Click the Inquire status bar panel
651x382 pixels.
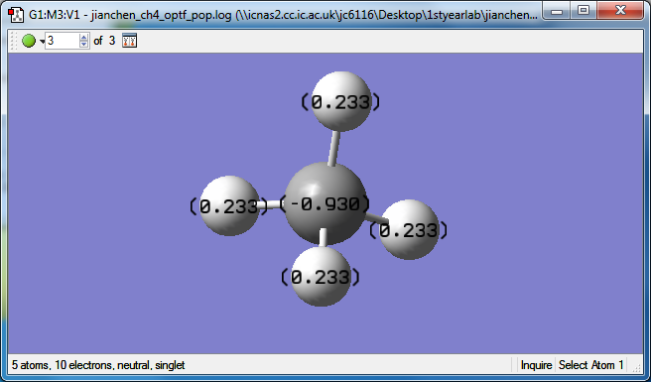pyautogui.click(x=536, y=365)
